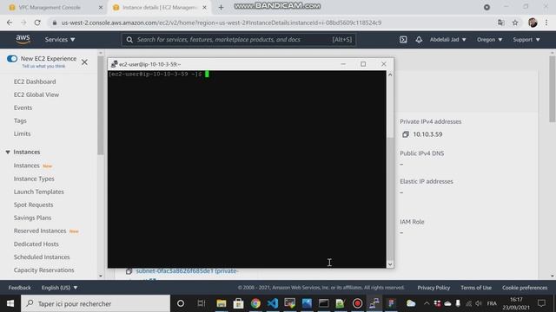Image resolution: width=556 pixels, height=312 pixels.
Task: Open the Chrome three-dot menu
Action: (546, 23)
